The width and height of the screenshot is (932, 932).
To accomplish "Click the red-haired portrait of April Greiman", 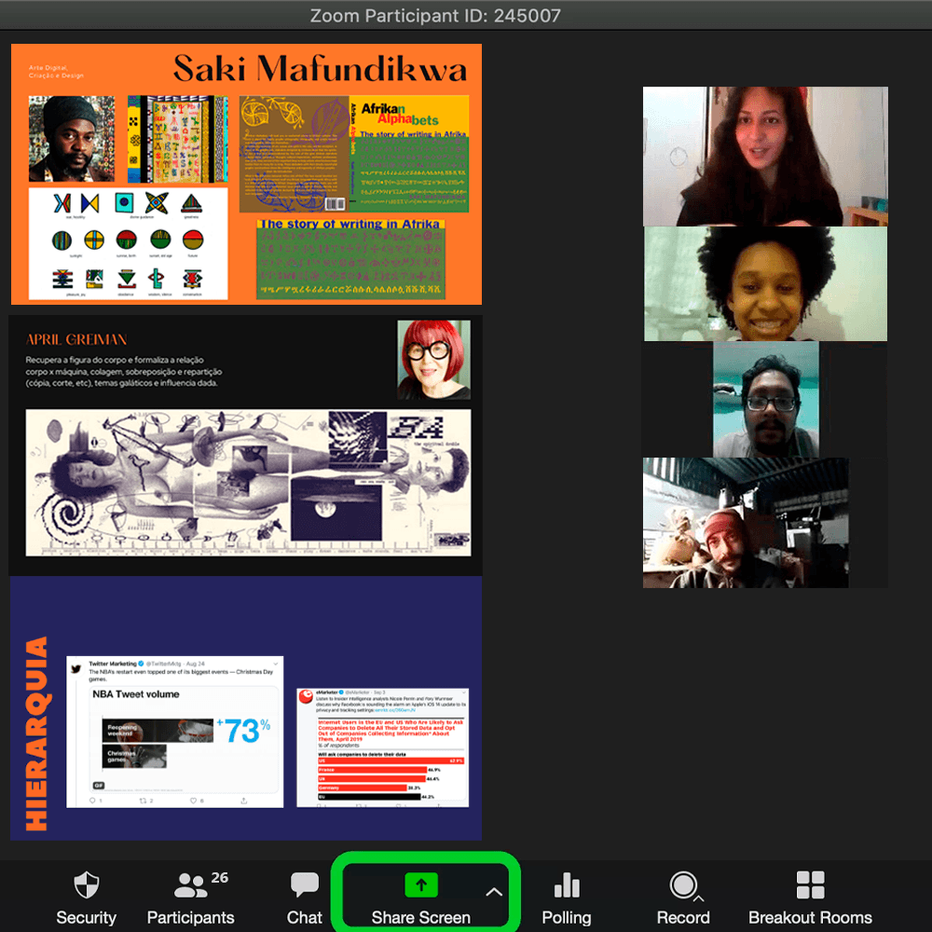I will (x=434, y=360).
